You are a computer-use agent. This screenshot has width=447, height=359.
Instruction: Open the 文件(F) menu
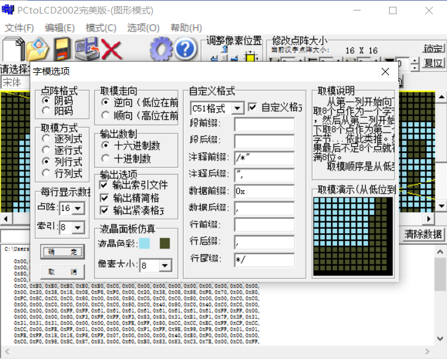click(x=19, y=28)
